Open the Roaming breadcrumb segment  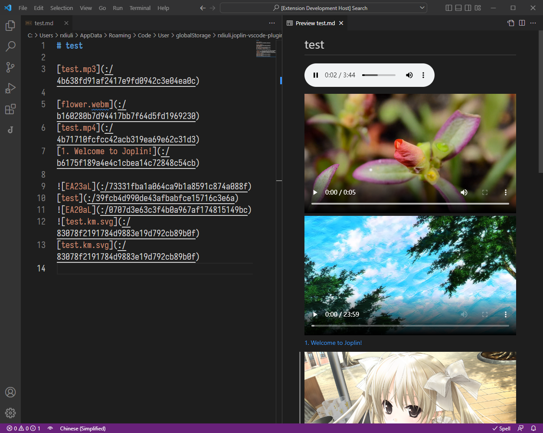click(x=120, y=35)
